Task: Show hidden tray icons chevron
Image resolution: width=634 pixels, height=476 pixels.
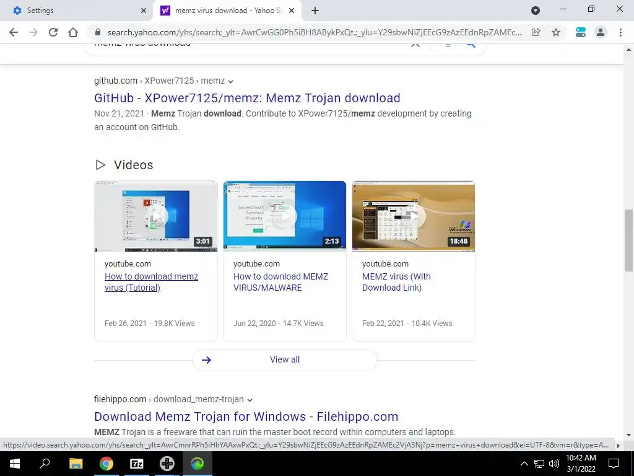Action: click(524, 464)
